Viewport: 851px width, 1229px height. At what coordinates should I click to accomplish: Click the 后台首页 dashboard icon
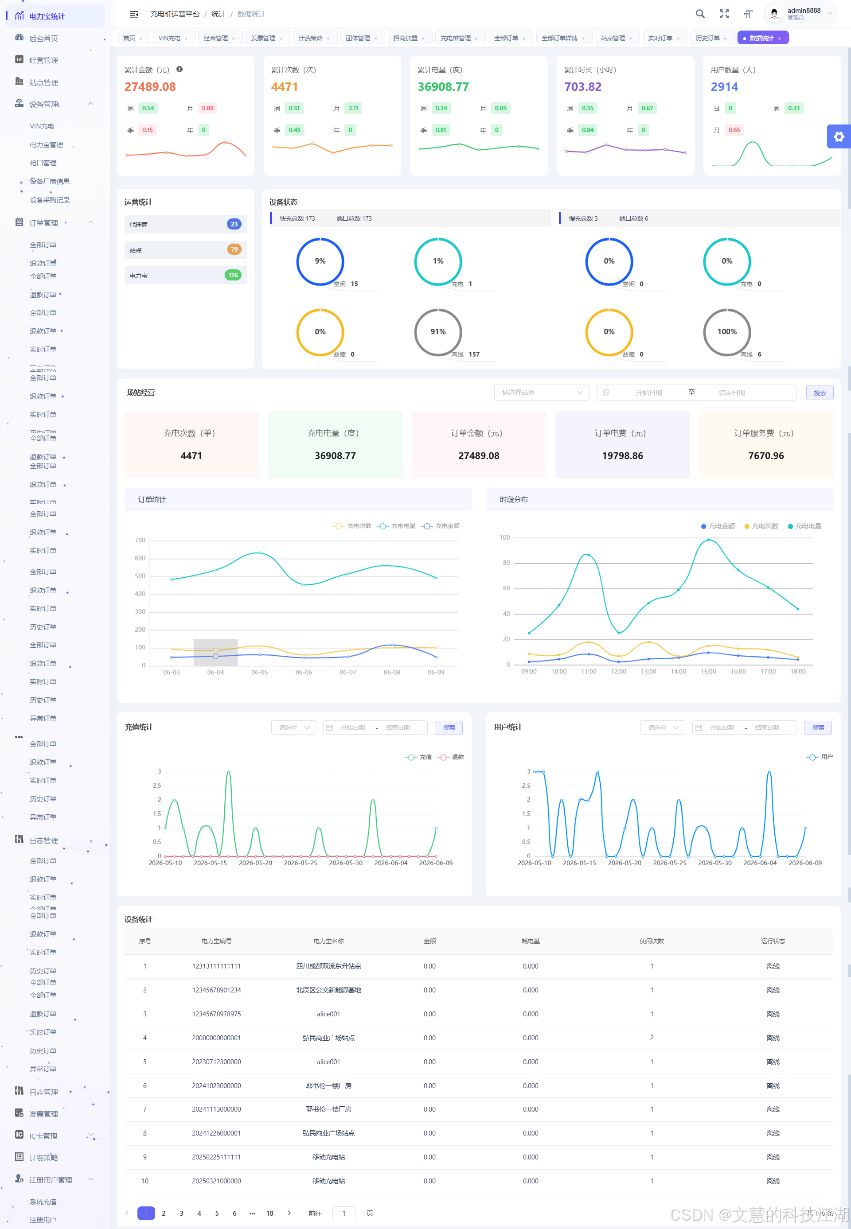click(x=19, y=38)
